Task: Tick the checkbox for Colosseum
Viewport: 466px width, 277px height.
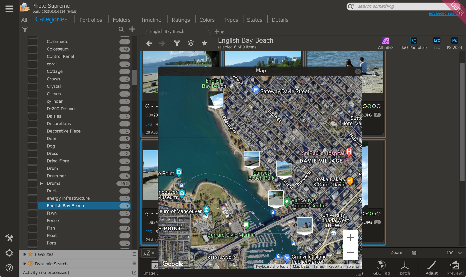Action: coord(33,49)
